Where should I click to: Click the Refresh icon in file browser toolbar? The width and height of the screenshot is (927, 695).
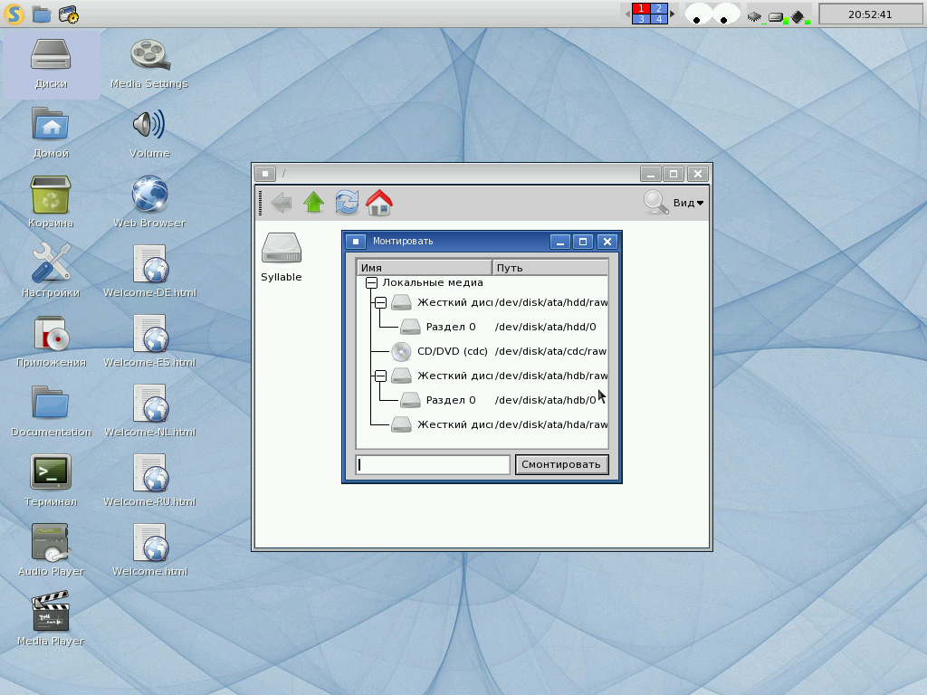pos(347,203)
